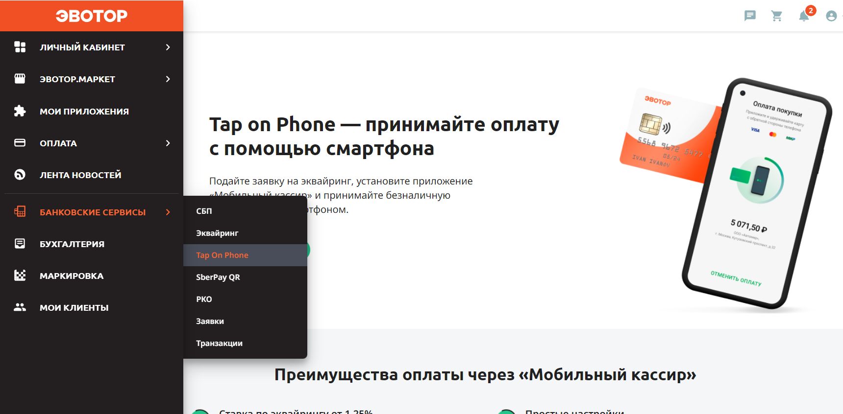Click the Лента новостей feed icon

[20, 175]
